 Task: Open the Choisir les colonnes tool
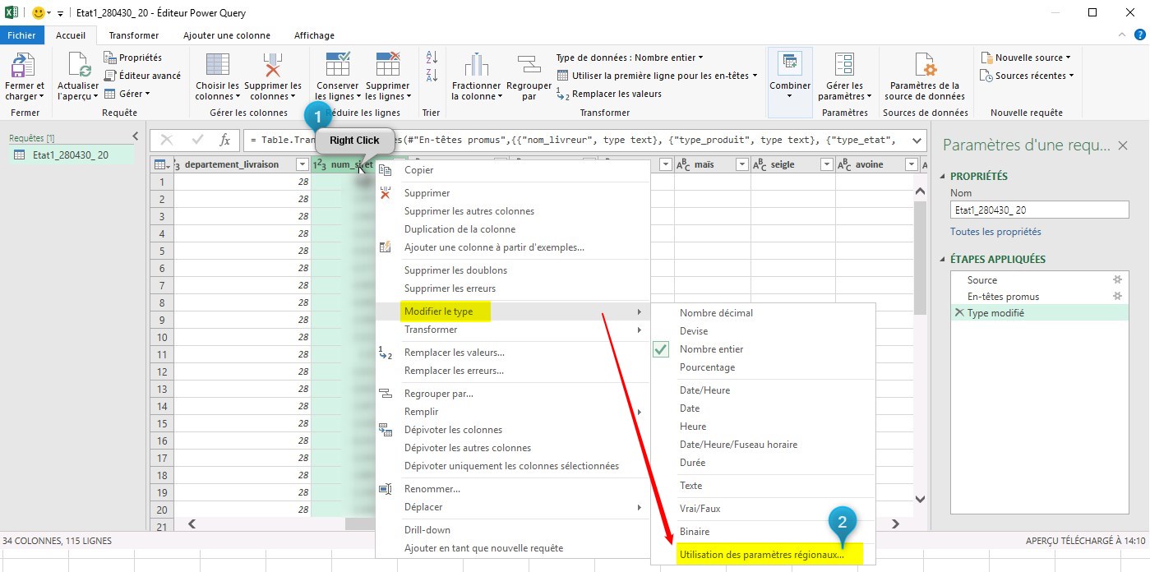(x=217, y=67)
